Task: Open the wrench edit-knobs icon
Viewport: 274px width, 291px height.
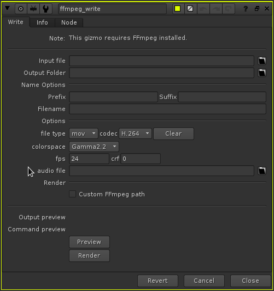Action: (x=45, y=9)
